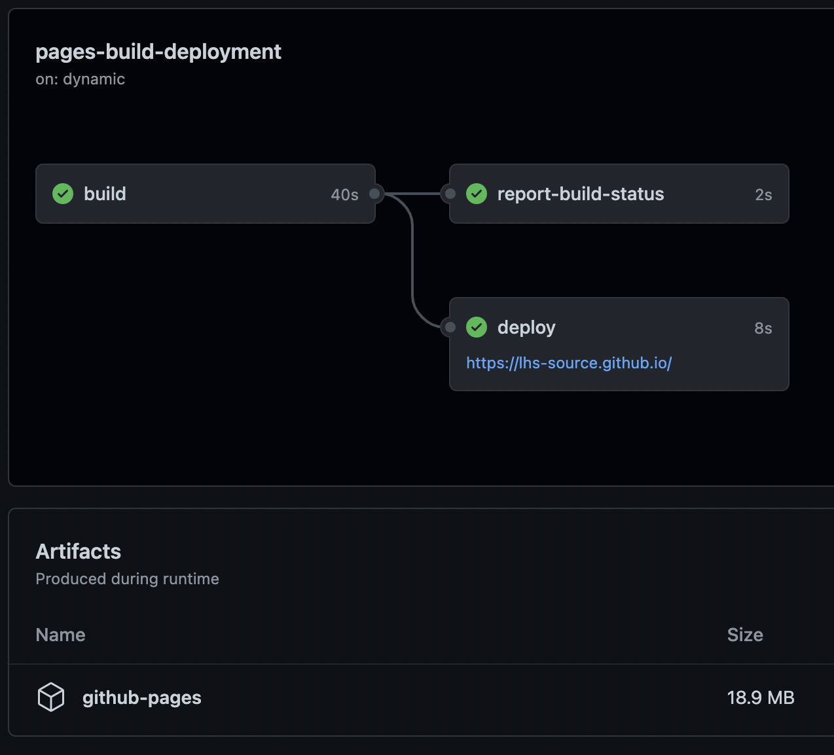The width and height of the screenshot is (834, 755).
Task: Open the lhs-source.github.io deployment link
Action: coord(568,363)
